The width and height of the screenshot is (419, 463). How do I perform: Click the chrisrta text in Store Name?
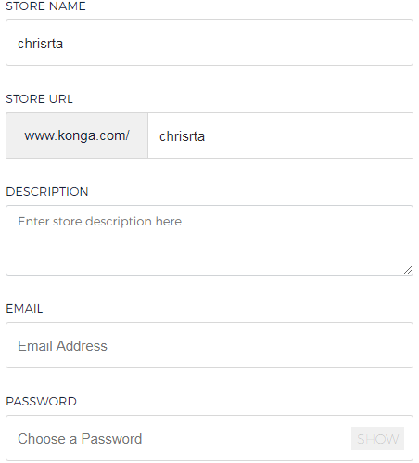tap(41, 44)
